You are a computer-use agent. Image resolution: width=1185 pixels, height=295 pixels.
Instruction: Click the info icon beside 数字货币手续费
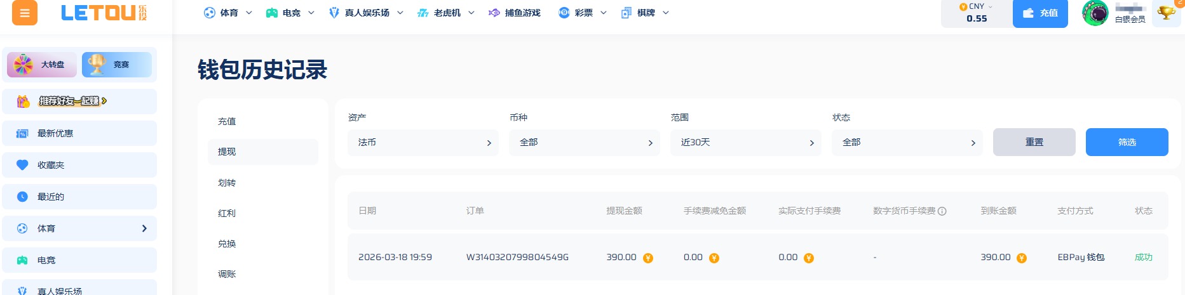942,211
